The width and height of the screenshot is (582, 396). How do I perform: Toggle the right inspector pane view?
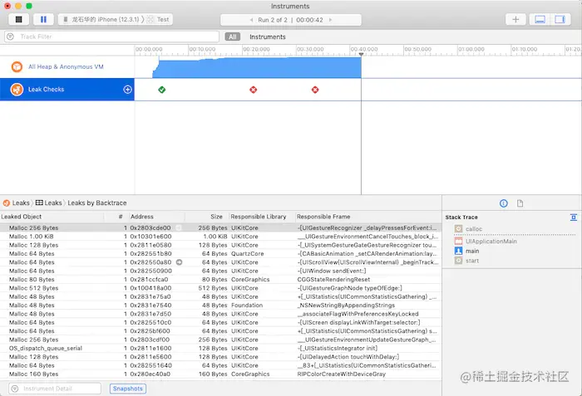point(560,19)
